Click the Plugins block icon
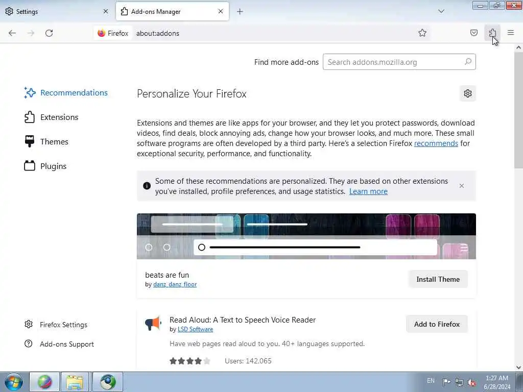The height and width of the screenshot is (392, 523). point(29,166)
